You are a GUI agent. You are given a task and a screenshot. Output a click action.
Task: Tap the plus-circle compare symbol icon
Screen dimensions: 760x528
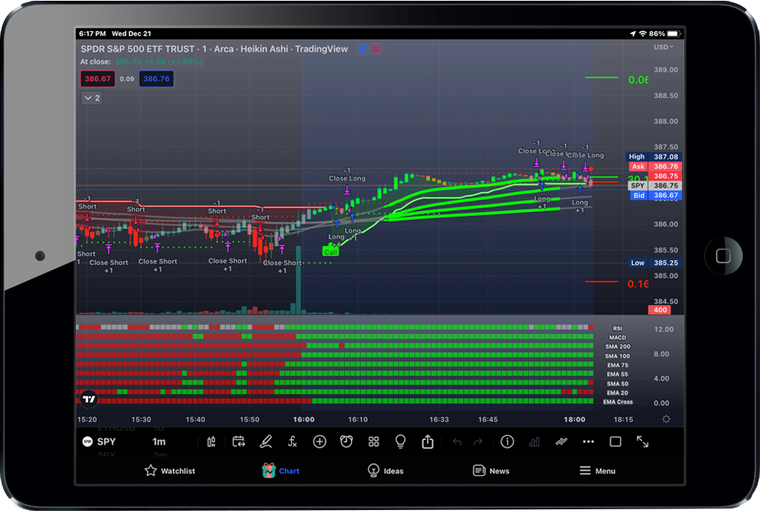319,442
